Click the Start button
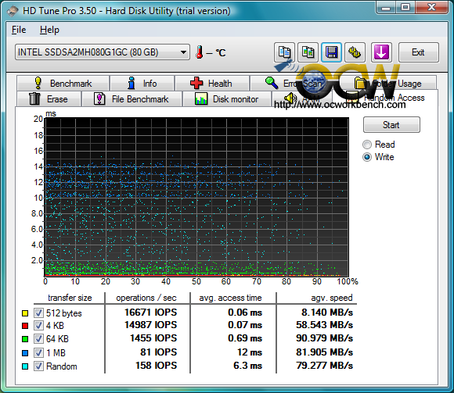This screenshot has height=393, width=454. pos(391,125)
